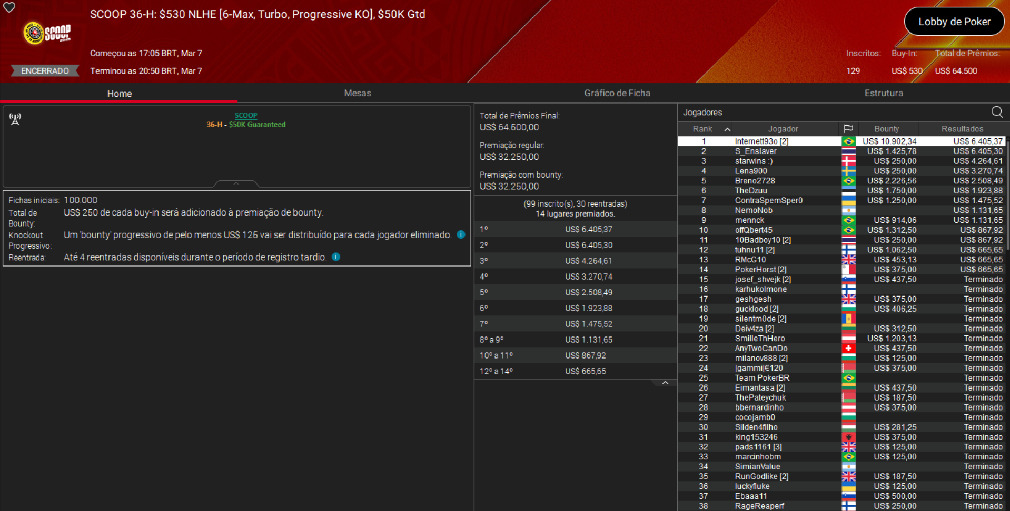Collapse the tournament details panel chevron
Screen dimensions: 1010x511
[x=236, y=183]
